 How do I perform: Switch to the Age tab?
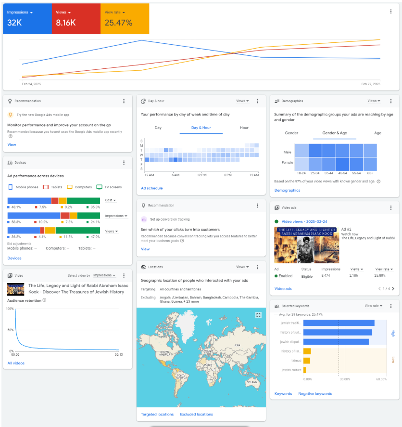377,133
